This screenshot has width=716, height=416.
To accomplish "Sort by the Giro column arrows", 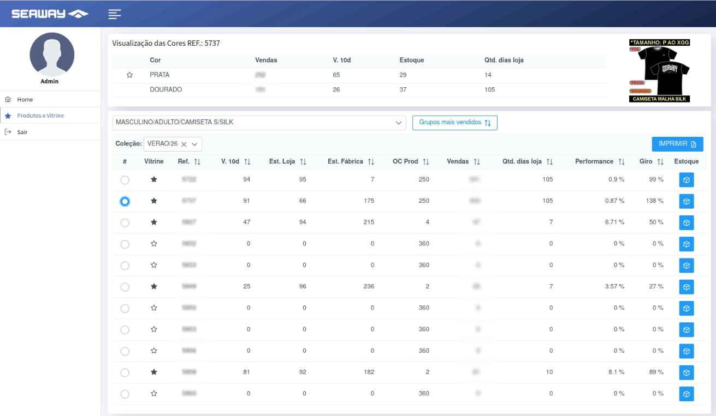I will pos(660,162).
